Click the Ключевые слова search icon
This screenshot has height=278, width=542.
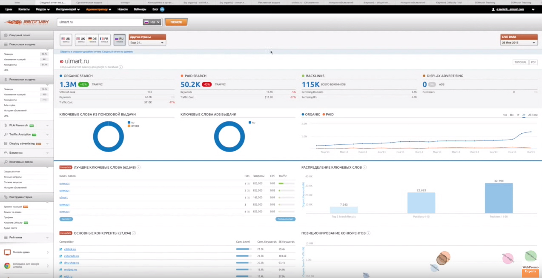[x=6, y=162]
